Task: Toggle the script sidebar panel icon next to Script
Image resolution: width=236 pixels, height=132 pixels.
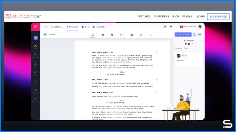Action: coord(45,34)
